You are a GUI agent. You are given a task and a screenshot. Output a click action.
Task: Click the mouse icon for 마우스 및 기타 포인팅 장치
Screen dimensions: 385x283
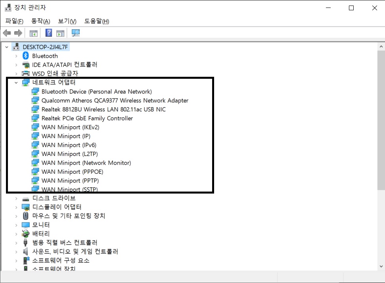click(25, 216)
